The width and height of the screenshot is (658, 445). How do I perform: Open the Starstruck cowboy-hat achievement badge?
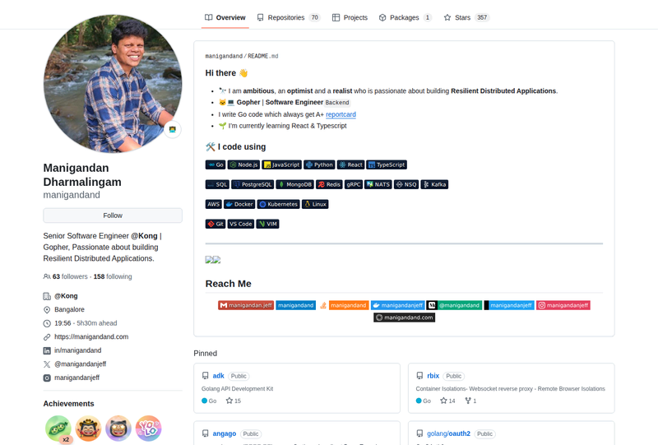point(88,429)
